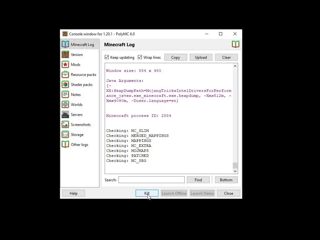The width and height of the screenshot is (320, 240).
Task: Click the Notes page icon
Action: 65,94
